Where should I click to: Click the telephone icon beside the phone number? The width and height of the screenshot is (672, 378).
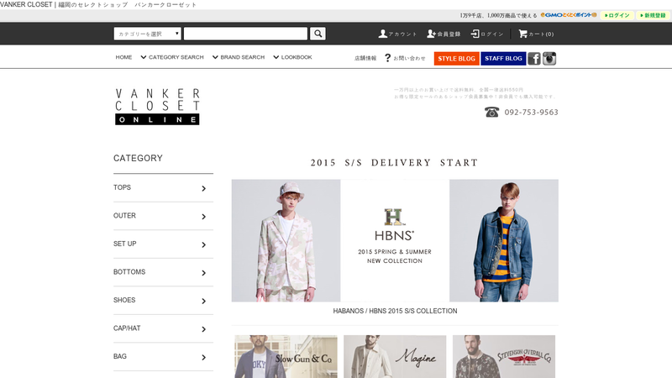coord(491,112)
